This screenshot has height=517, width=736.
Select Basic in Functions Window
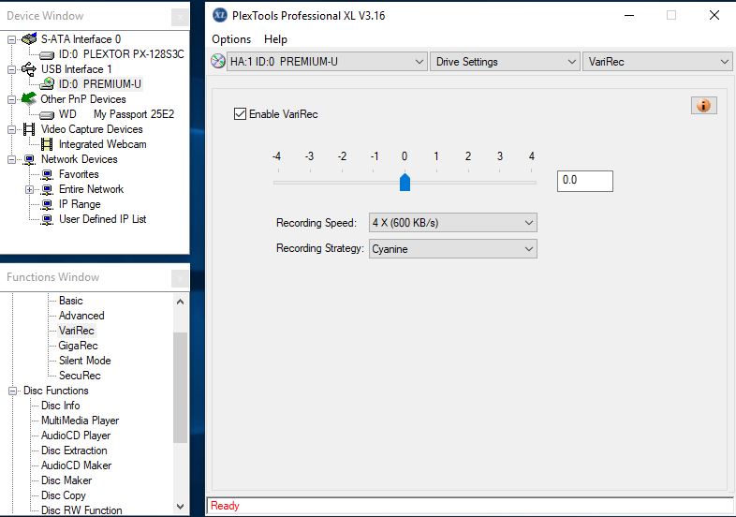point(71,301)
